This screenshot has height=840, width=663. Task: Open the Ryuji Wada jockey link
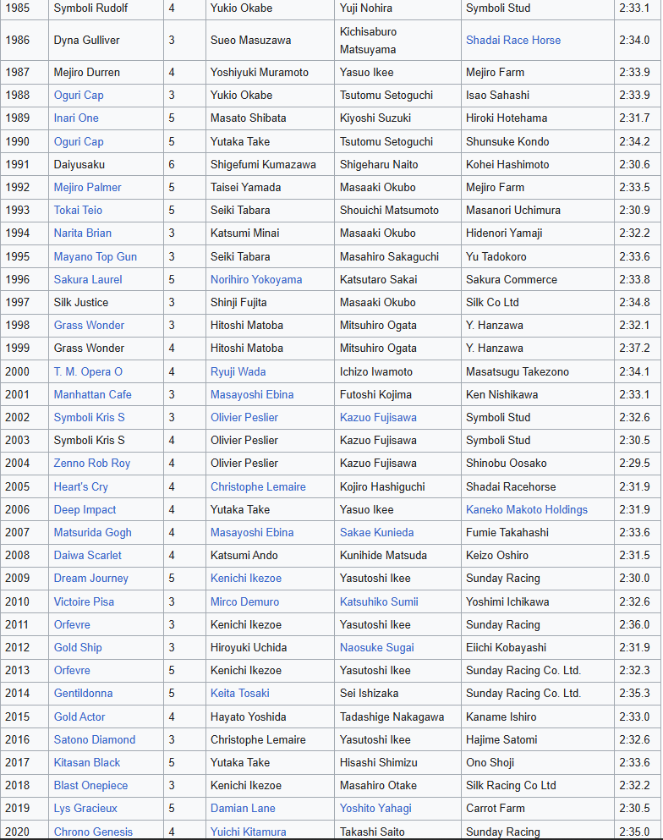click(238, 372)
